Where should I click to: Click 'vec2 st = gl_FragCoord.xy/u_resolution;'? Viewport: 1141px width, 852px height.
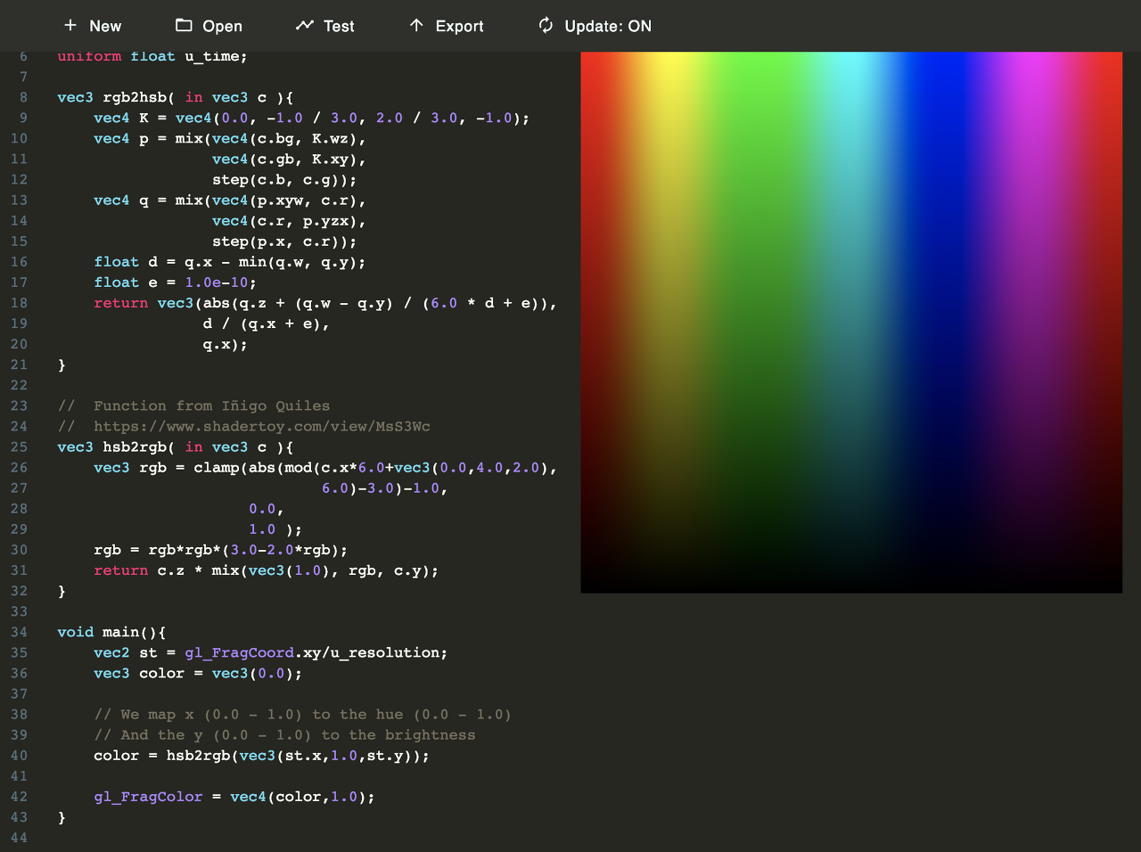coord(271,652)
